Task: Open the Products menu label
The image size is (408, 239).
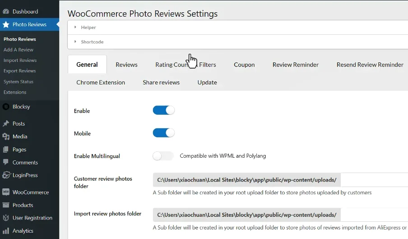Action: (23, 205)
